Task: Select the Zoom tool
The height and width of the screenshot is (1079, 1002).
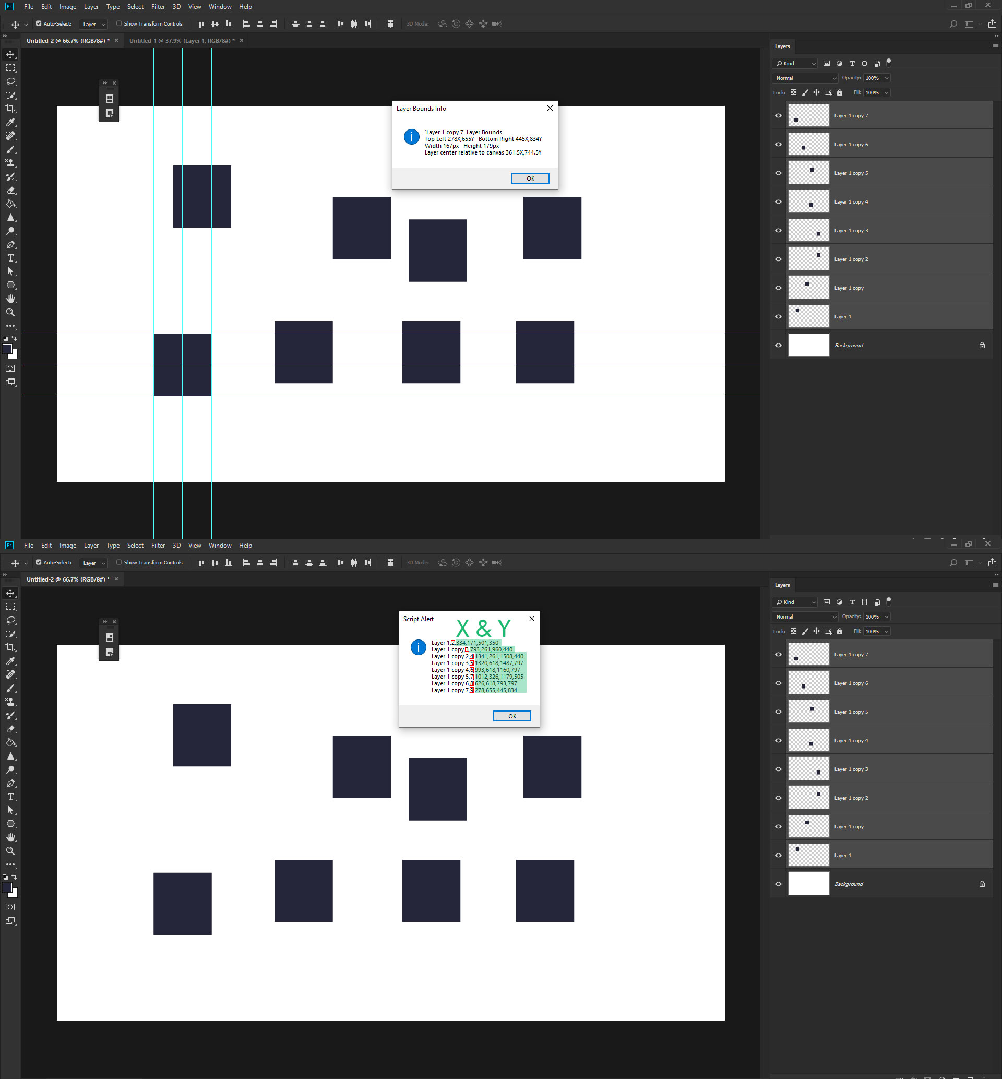Action: click(x=10, y=312)
